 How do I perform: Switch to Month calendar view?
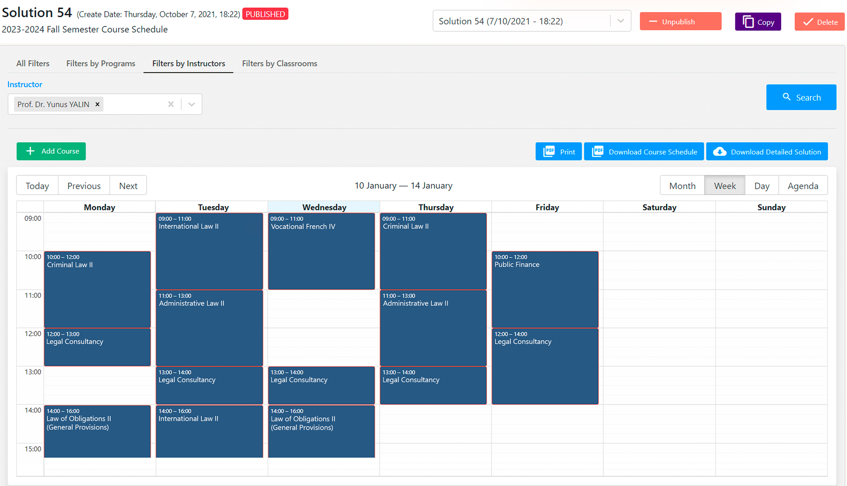click(682, 186)
